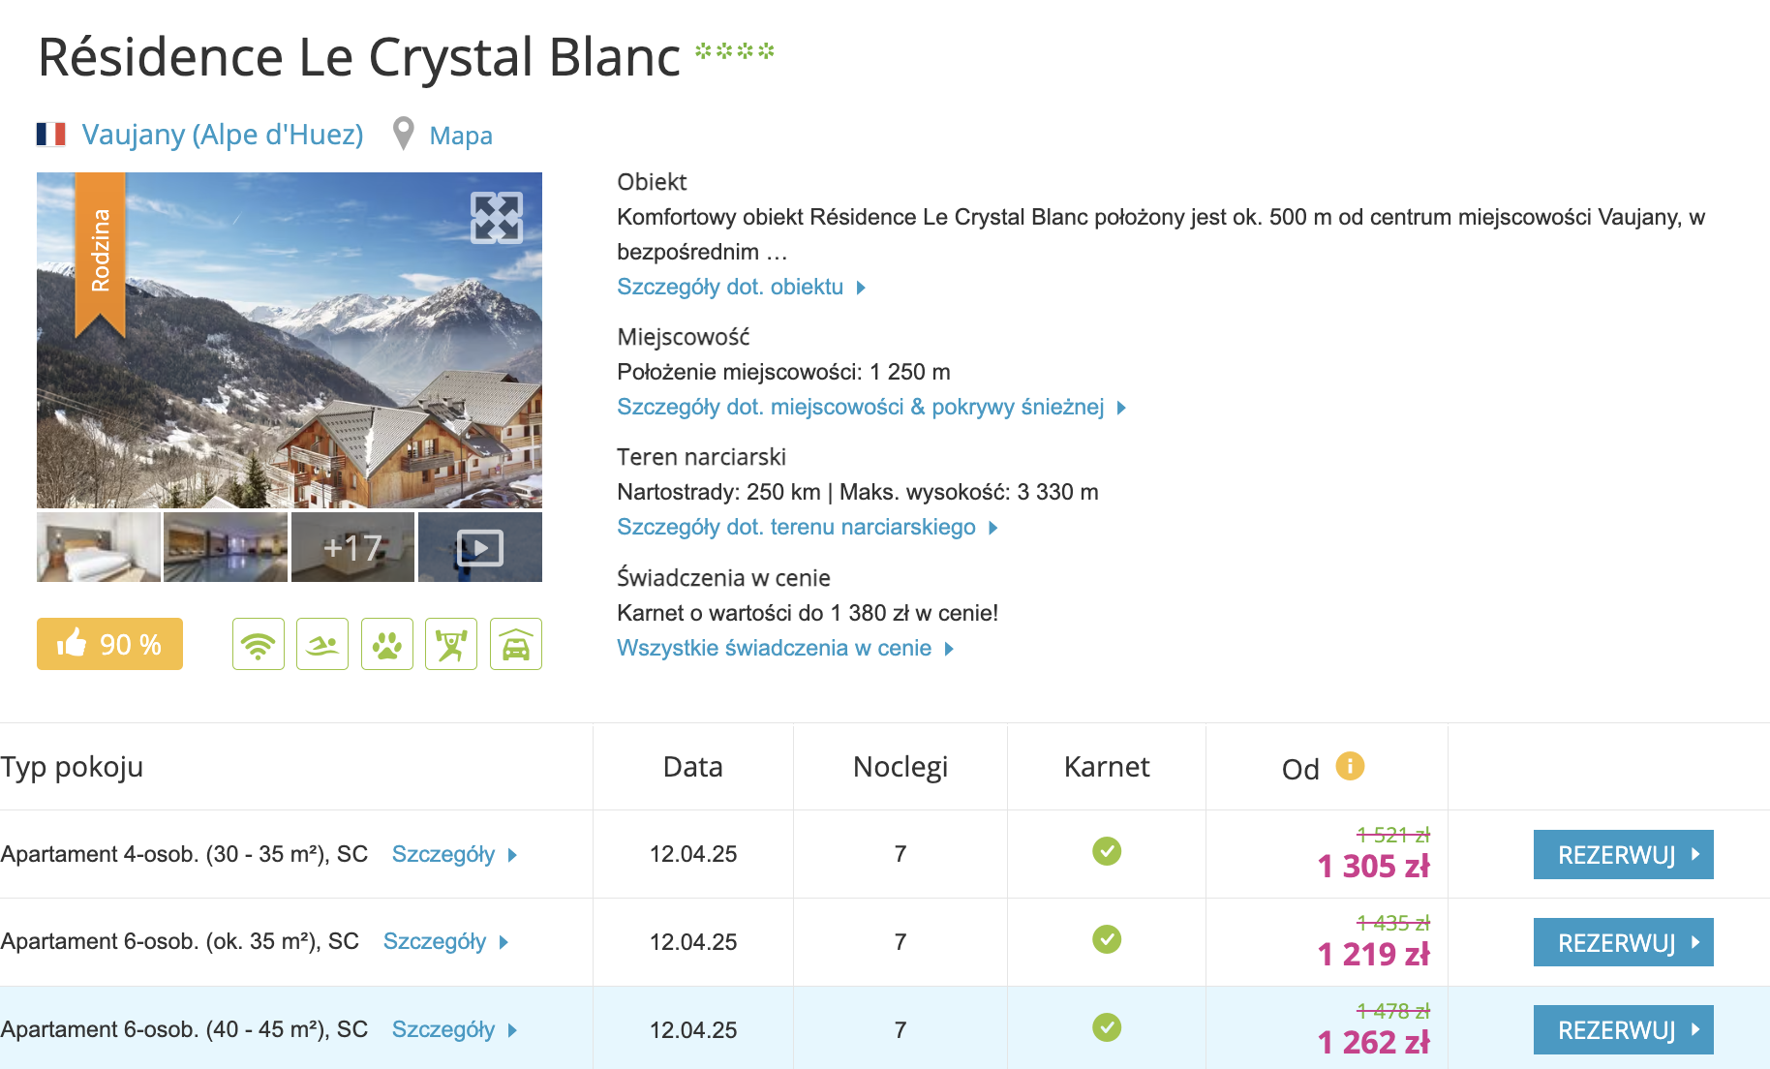Viewport: 1770px width, 1069px height.
Task: Click REZERWUJ for the 1 305 zł apartment
Action: [x=1623, y=854]
